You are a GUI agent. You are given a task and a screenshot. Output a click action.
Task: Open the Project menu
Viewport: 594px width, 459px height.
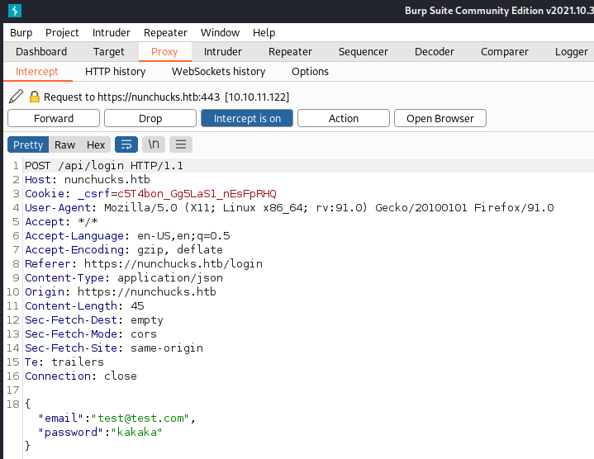tap(62, 32)
